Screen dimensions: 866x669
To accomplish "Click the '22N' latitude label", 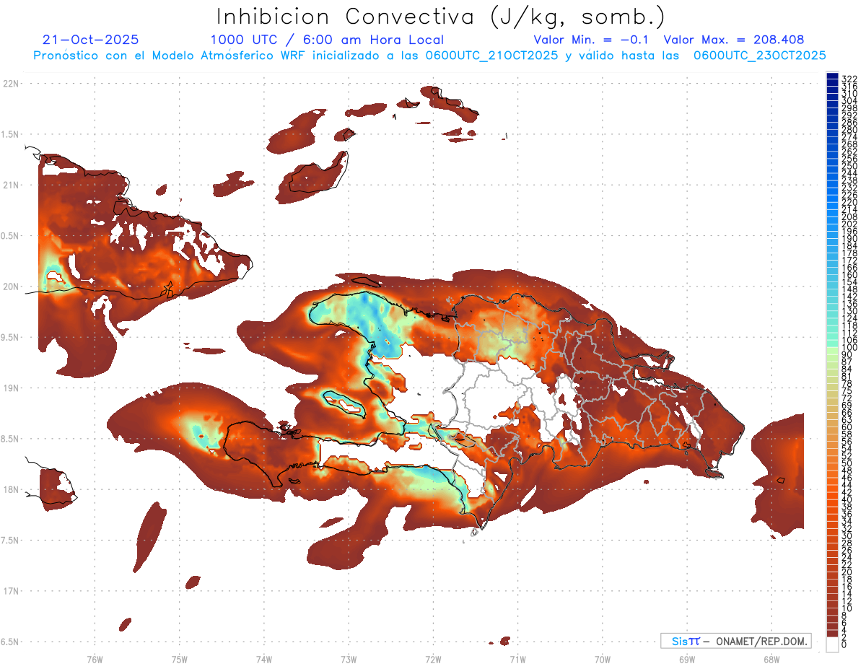I will coord(10,84).
